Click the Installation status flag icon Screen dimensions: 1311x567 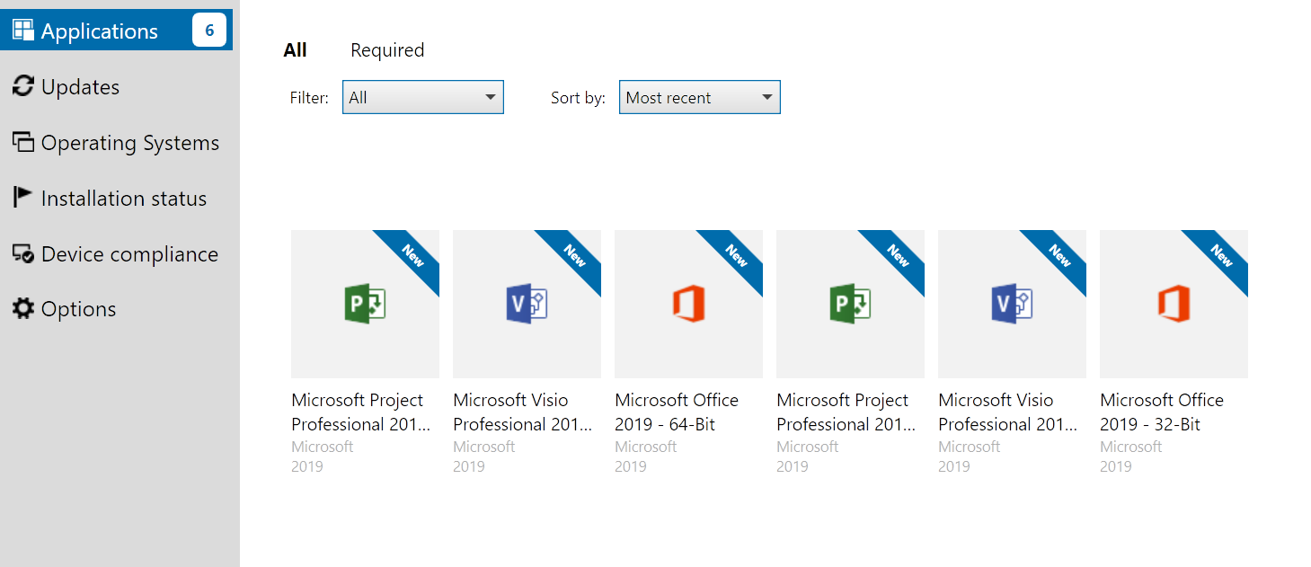[22, 198]
